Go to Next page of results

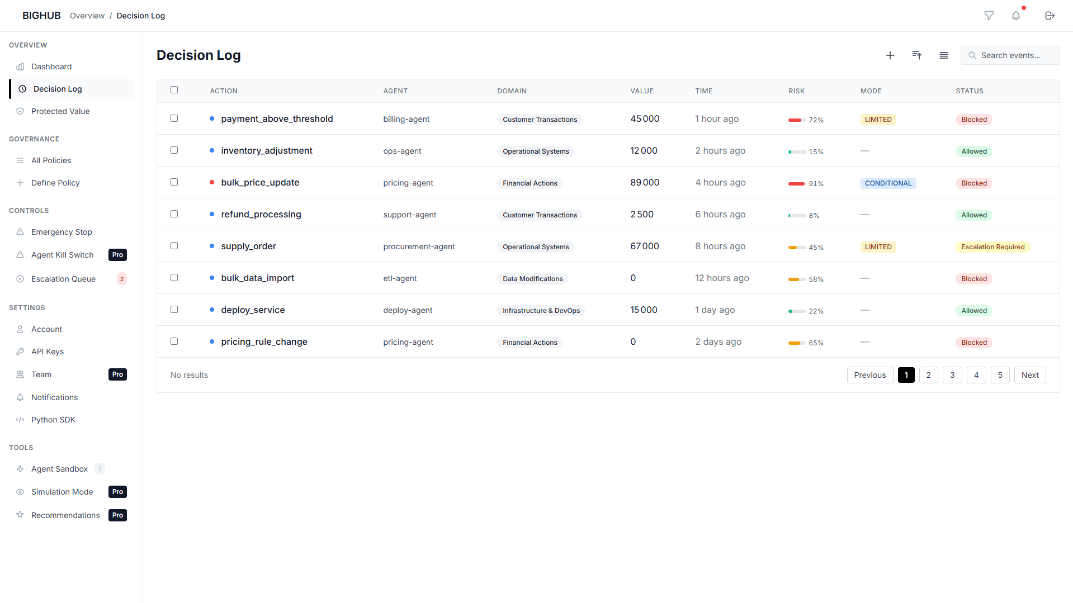pos(1030,374)
